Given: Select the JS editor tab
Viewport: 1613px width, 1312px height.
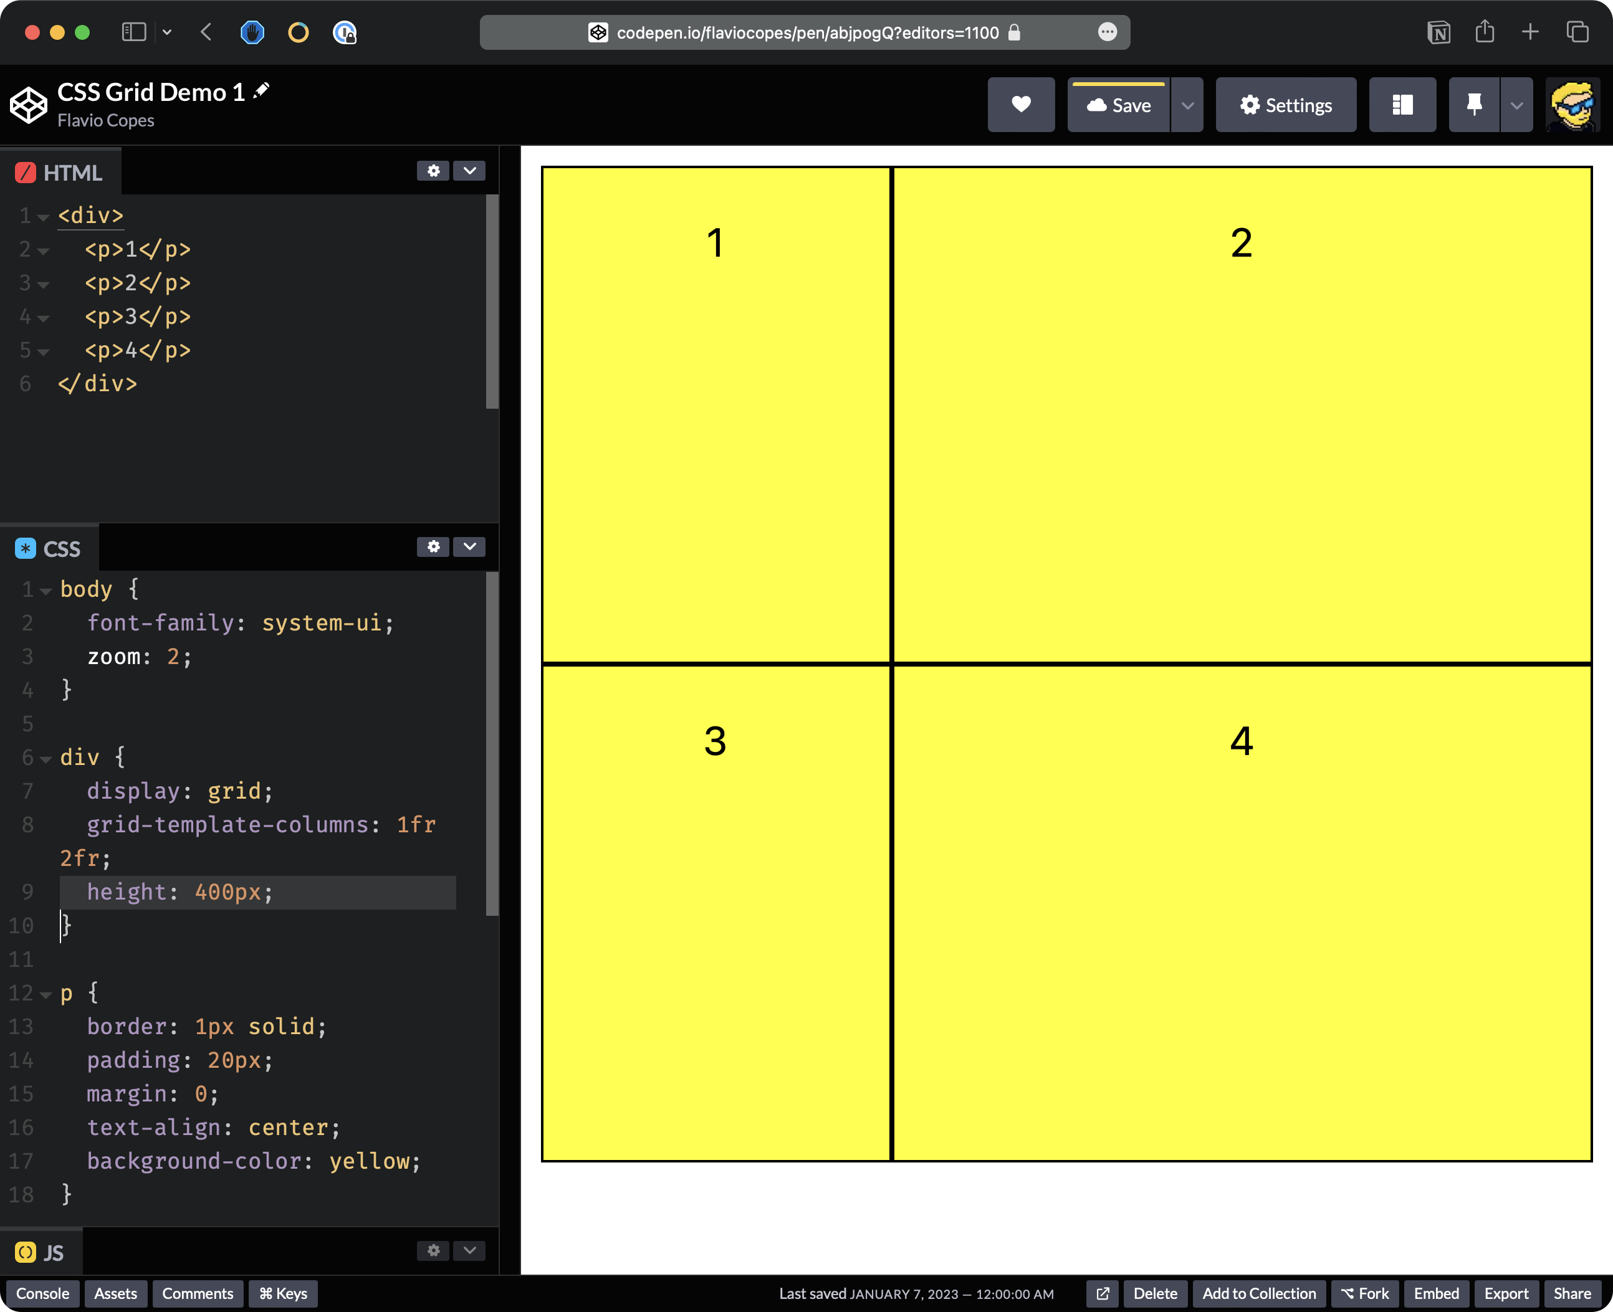Looking at the screenshot, I should pyautogui.click(x=42, y=1252).
